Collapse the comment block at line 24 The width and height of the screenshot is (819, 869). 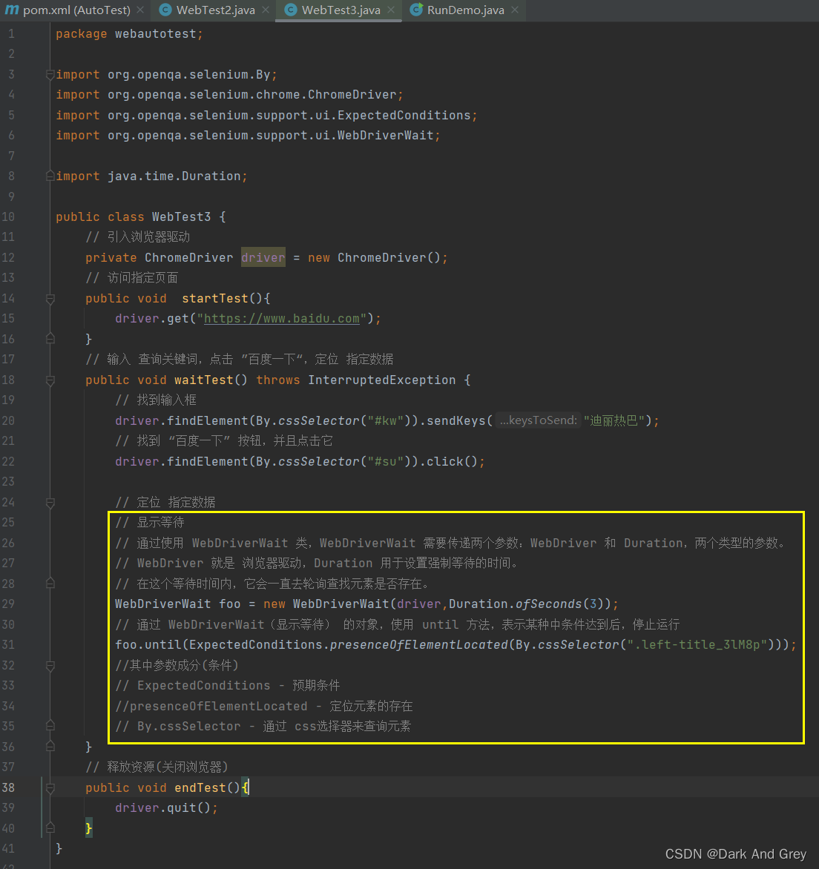50,503
